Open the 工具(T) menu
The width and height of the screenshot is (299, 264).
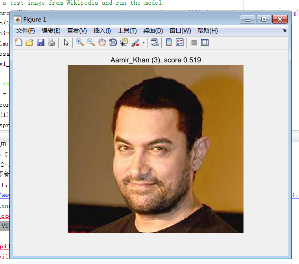(127, 31)
